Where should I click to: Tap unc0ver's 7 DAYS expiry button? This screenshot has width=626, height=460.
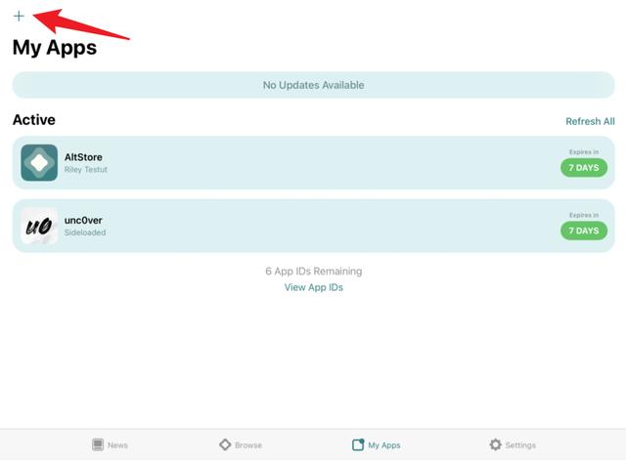(584, 230)
